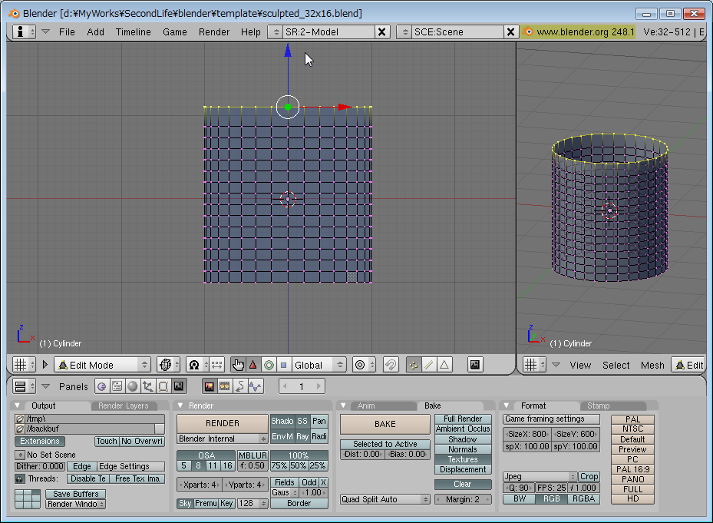
Task: Click the 3D view render image icon
Action: [x=475, y=365]
